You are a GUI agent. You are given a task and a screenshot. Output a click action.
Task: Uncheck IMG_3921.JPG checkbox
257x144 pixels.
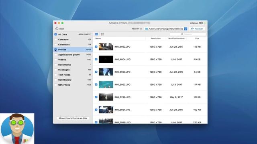click(x=96, y=110)
